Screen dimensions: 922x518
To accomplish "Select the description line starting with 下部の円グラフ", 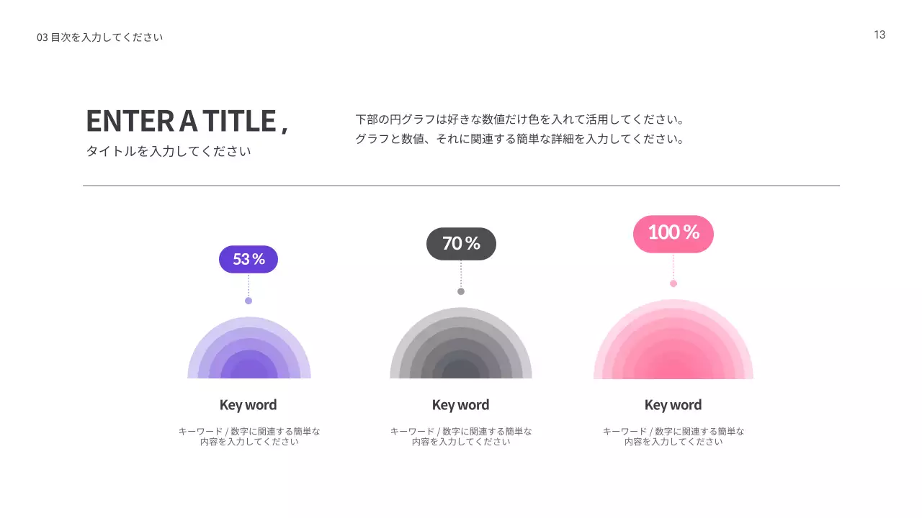I will 519,119.
